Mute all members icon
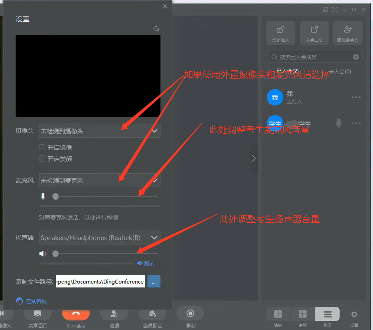Viewport: 373px width, 330px height. click(152, 313)
